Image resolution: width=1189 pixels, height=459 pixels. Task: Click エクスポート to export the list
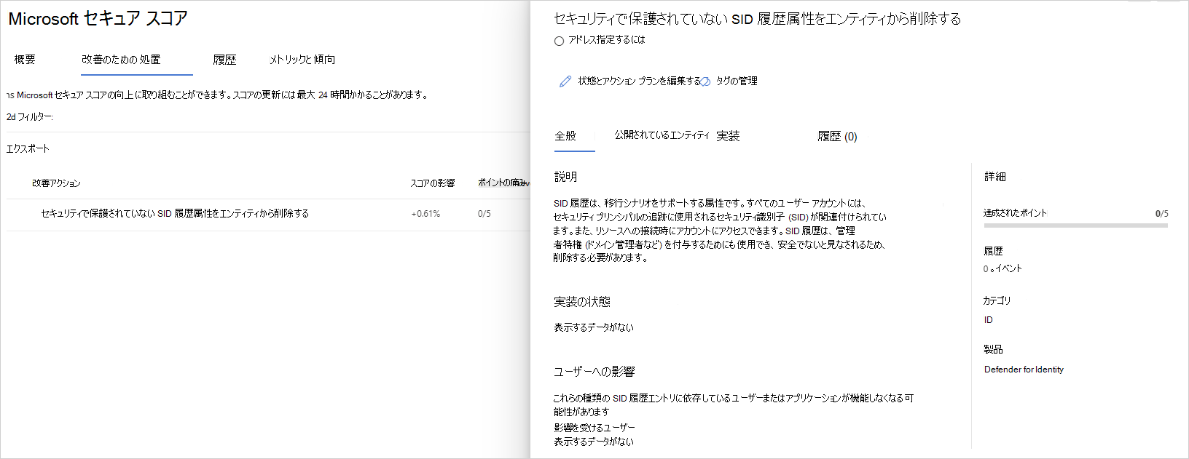click(x=28, y=148)
